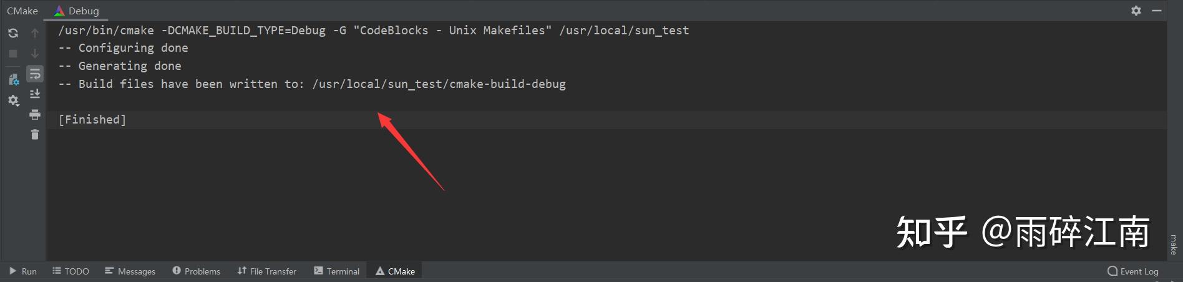Click the Up arrow navigation icon
Screen dimensions: 1183x282
pyautogui.click(x=35, y=33)
